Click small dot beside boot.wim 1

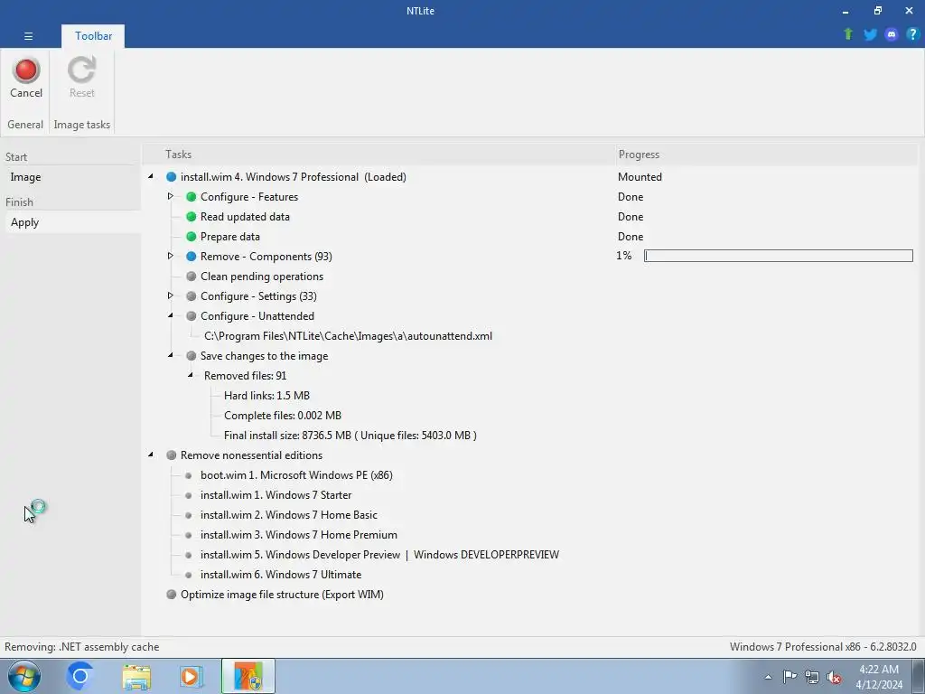click(x=188, y=475)
